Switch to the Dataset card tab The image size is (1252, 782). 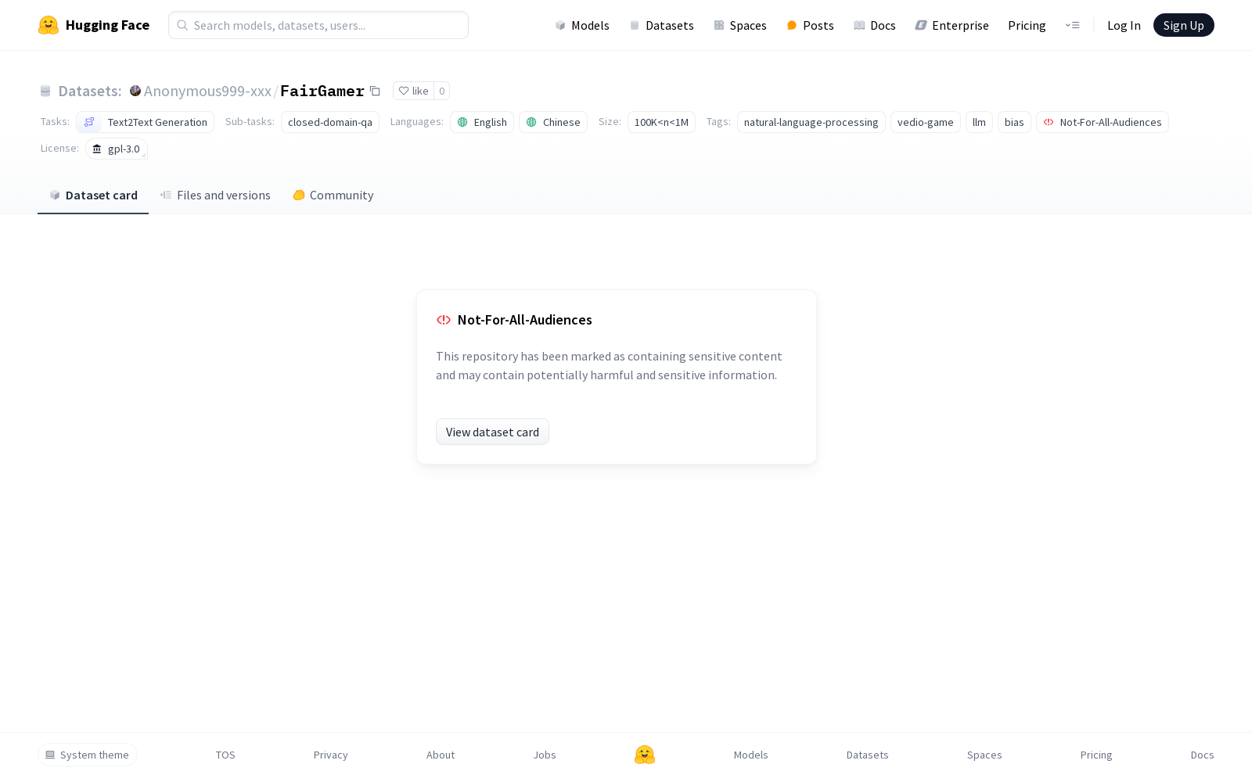click(x=93, y=195)
